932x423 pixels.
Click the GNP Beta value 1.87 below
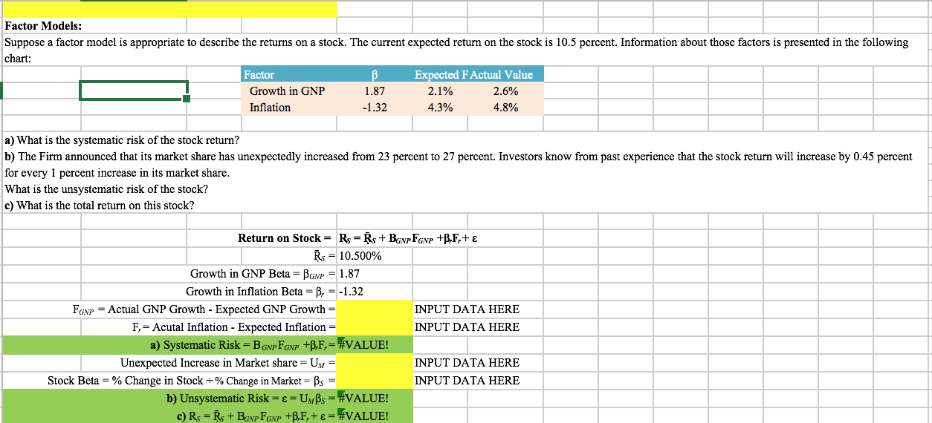pos(375,274)
